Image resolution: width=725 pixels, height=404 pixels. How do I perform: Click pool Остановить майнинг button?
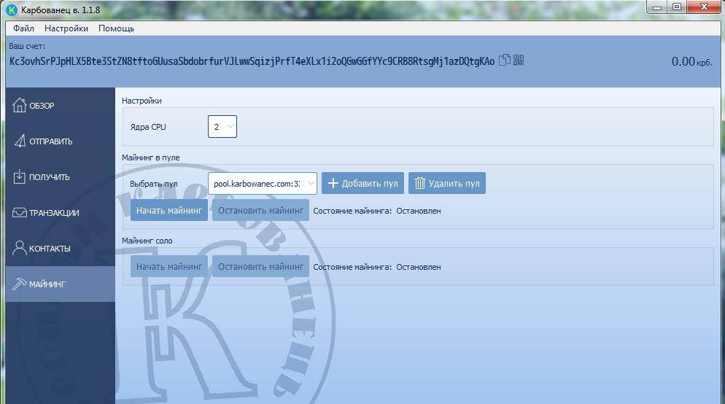tap(260, 210)
